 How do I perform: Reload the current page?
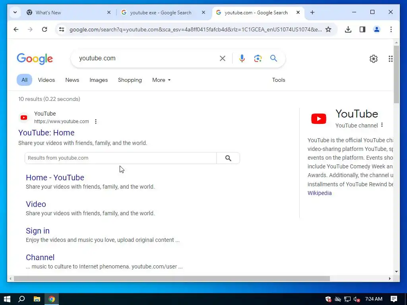[x=45, y=29]
